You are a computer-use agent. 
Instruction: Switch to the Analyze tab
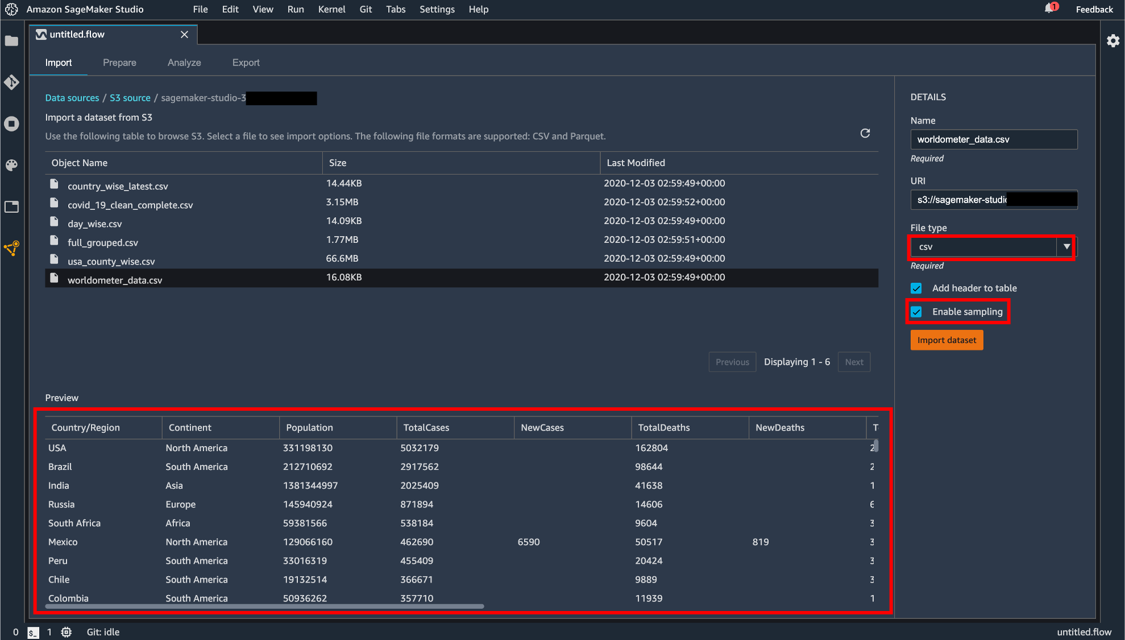click(x=184, y=63)
